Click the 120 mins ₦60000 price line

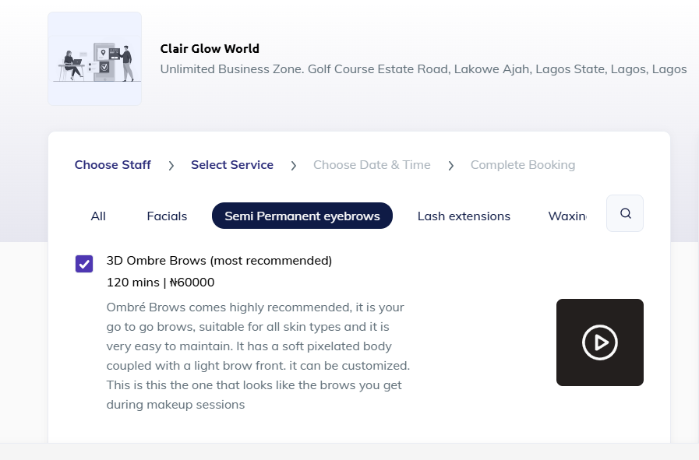click(161, 283)
